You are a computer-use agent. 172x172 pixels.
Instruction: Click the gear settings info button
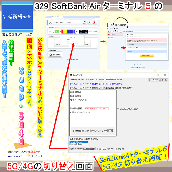tap(55, 55)
